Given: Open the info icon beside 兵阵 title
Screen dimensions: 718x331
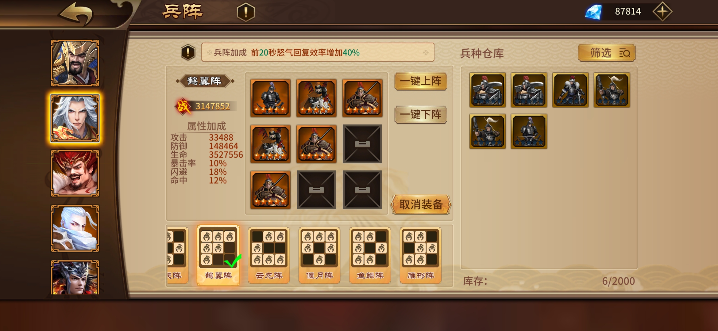Looking at the screenshot, I should click(246, 12).
